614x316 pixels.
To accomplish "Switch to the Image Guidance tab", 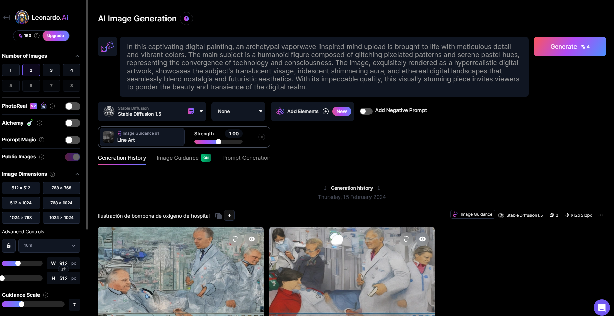I will pyautogui.click(x=184, y=158).
